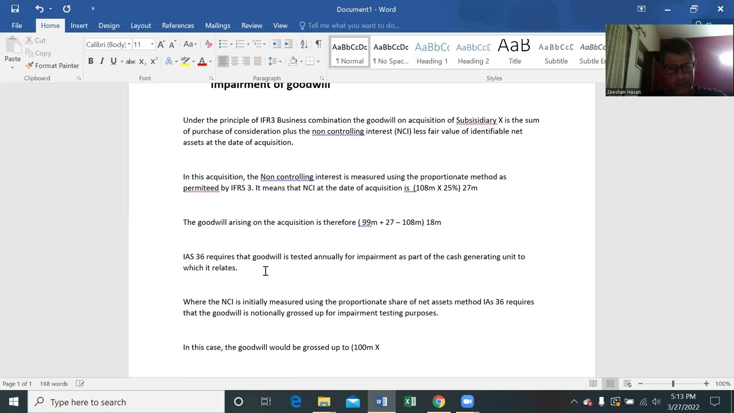Apply the Title style
The width and height of the screenshot is (734, 413).
(514, 53)
